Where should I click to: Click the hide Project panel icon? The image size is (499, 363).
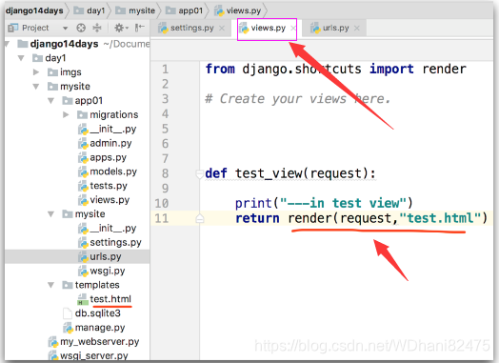point(139,28)
